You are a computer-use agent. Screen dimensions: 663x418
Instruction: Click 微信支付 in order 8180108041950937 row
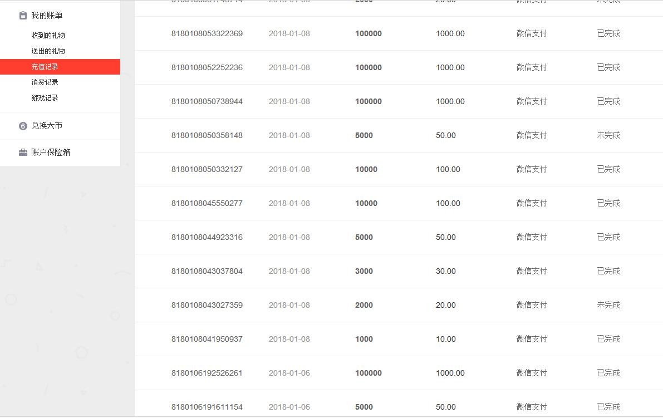(x=532, y=339)
